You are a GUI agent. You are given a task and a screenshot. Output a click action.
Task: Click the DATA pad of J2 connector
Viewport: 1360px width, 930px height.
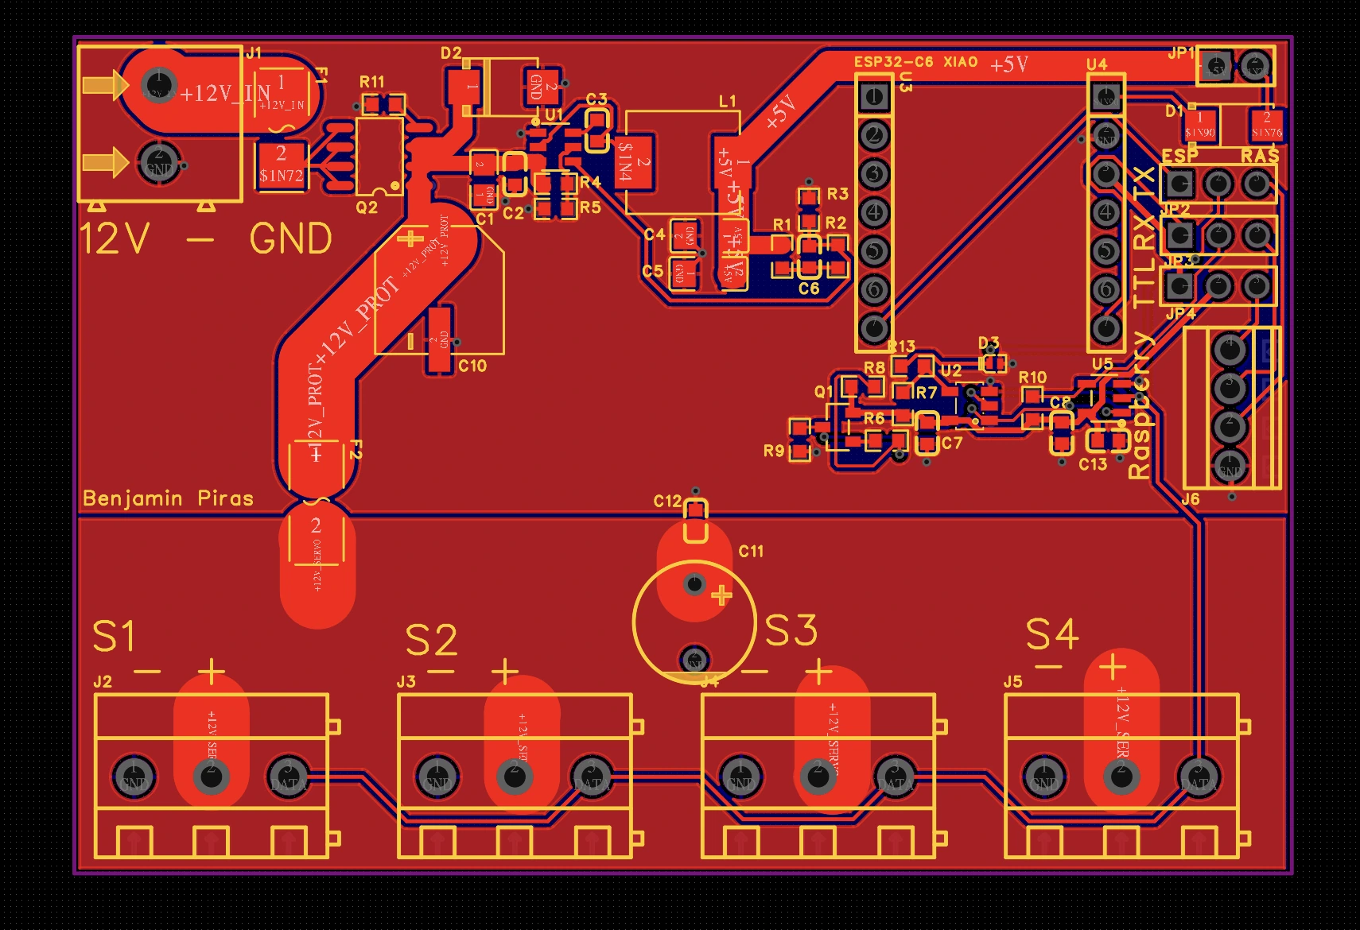pos(287,775)
